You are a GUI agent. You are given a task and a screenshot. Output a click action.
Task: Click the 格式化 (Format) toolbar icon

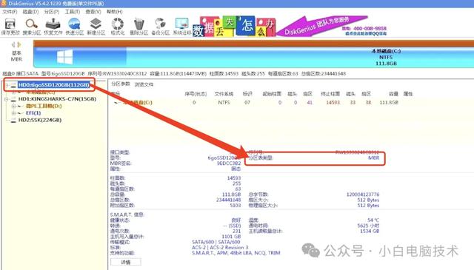[118, 27]
